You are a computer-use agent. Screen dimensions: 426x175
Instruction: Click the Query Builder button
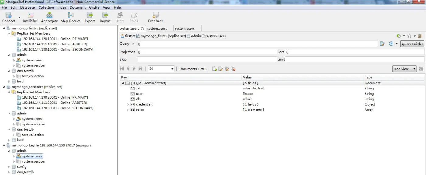tap(412, 44)
